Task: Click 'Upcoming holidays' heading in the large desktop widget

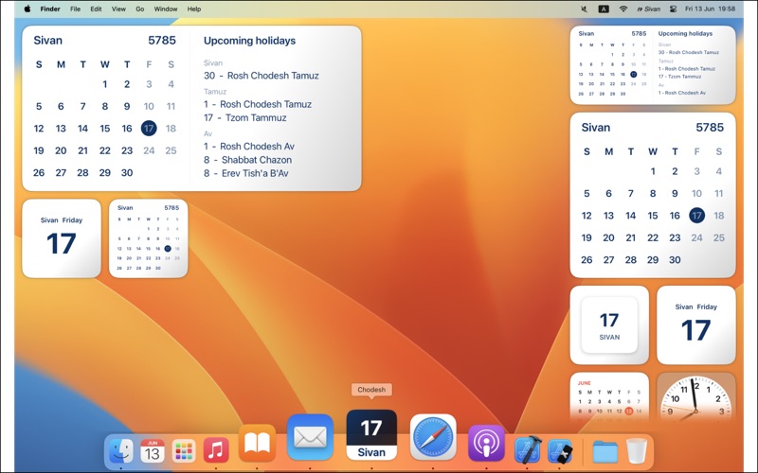Action: [249, 41]
